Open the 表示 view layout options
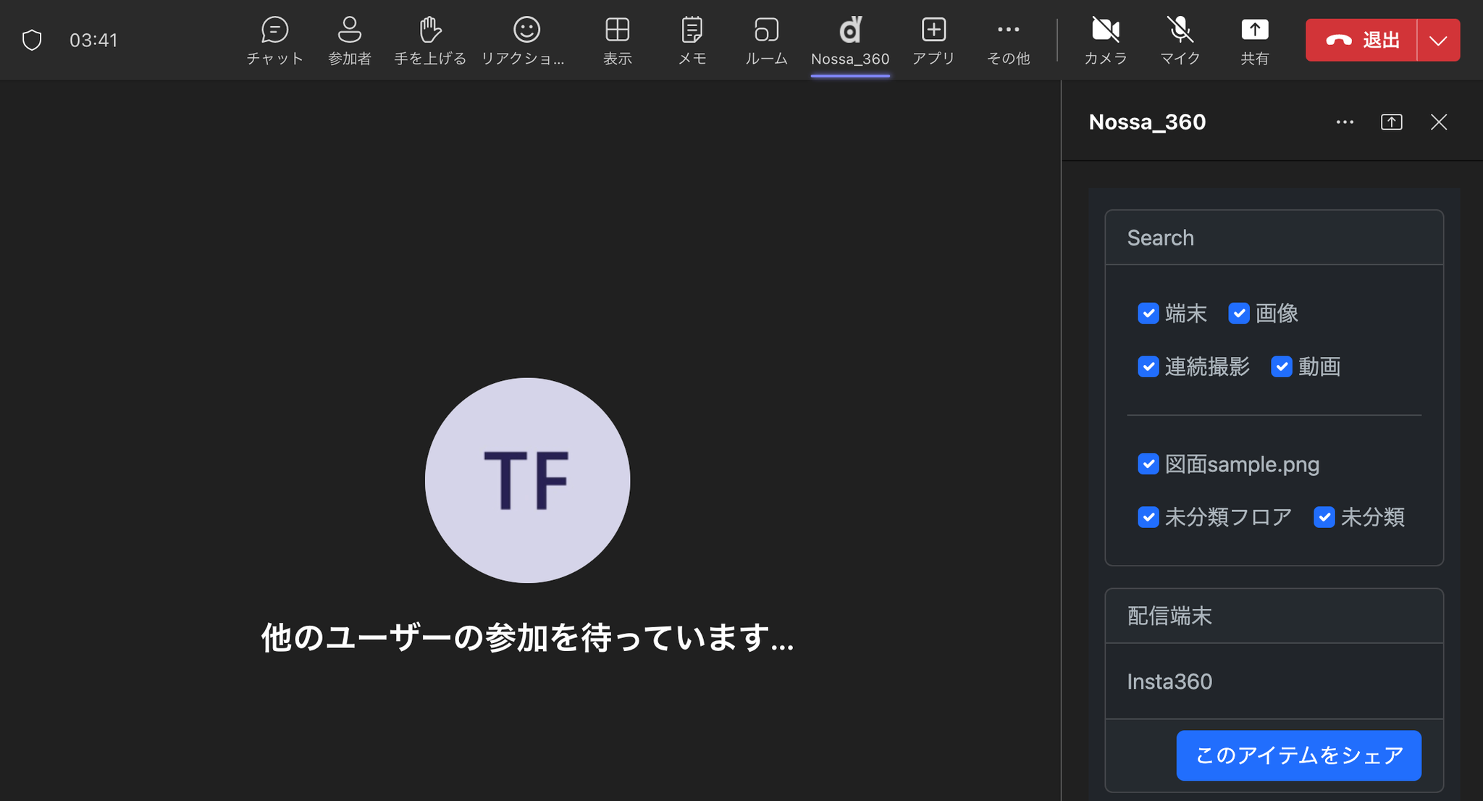The width and height of the screenshot is (1483, 801). point(617,40)
